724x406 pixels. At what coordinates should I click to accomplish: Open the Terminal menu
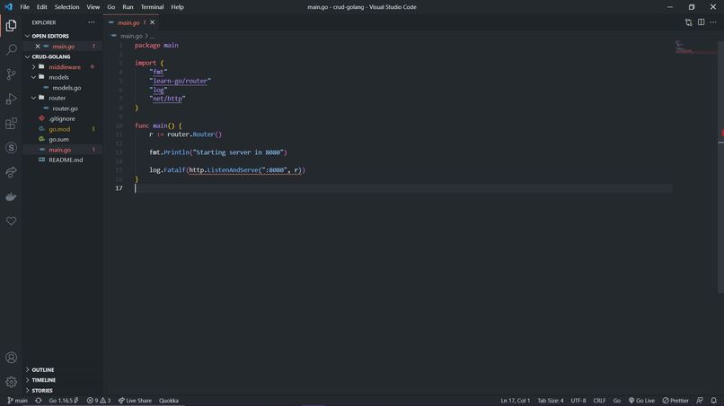tap(152, 7)
